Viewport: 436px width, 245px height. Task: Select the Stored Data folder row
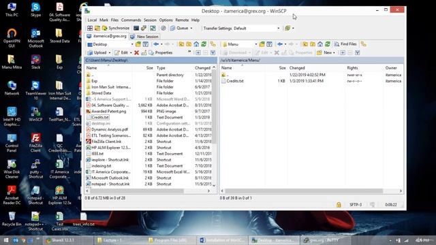(x=102, y=93)
